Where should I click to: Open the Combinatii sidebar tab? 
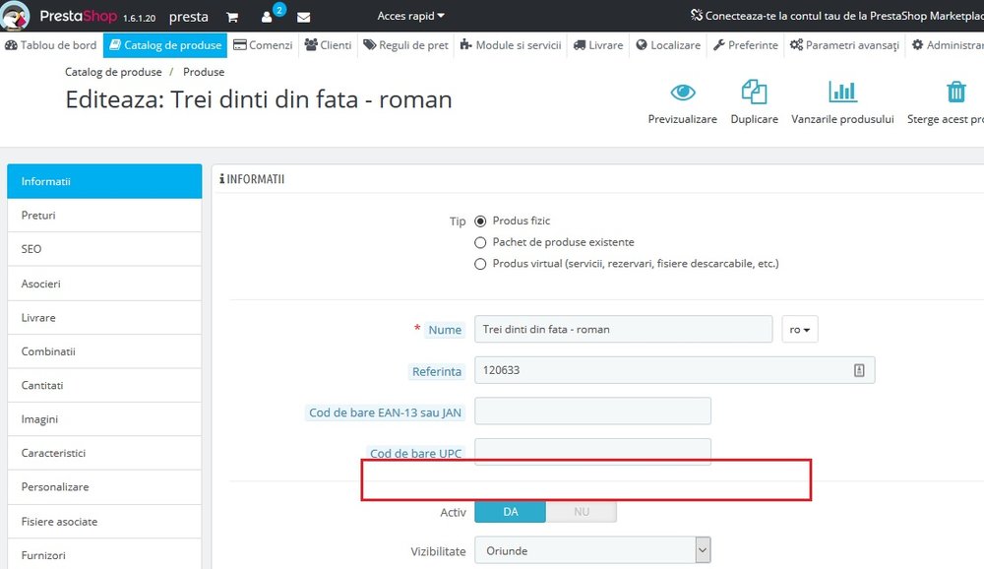click(x=104, y=351)
